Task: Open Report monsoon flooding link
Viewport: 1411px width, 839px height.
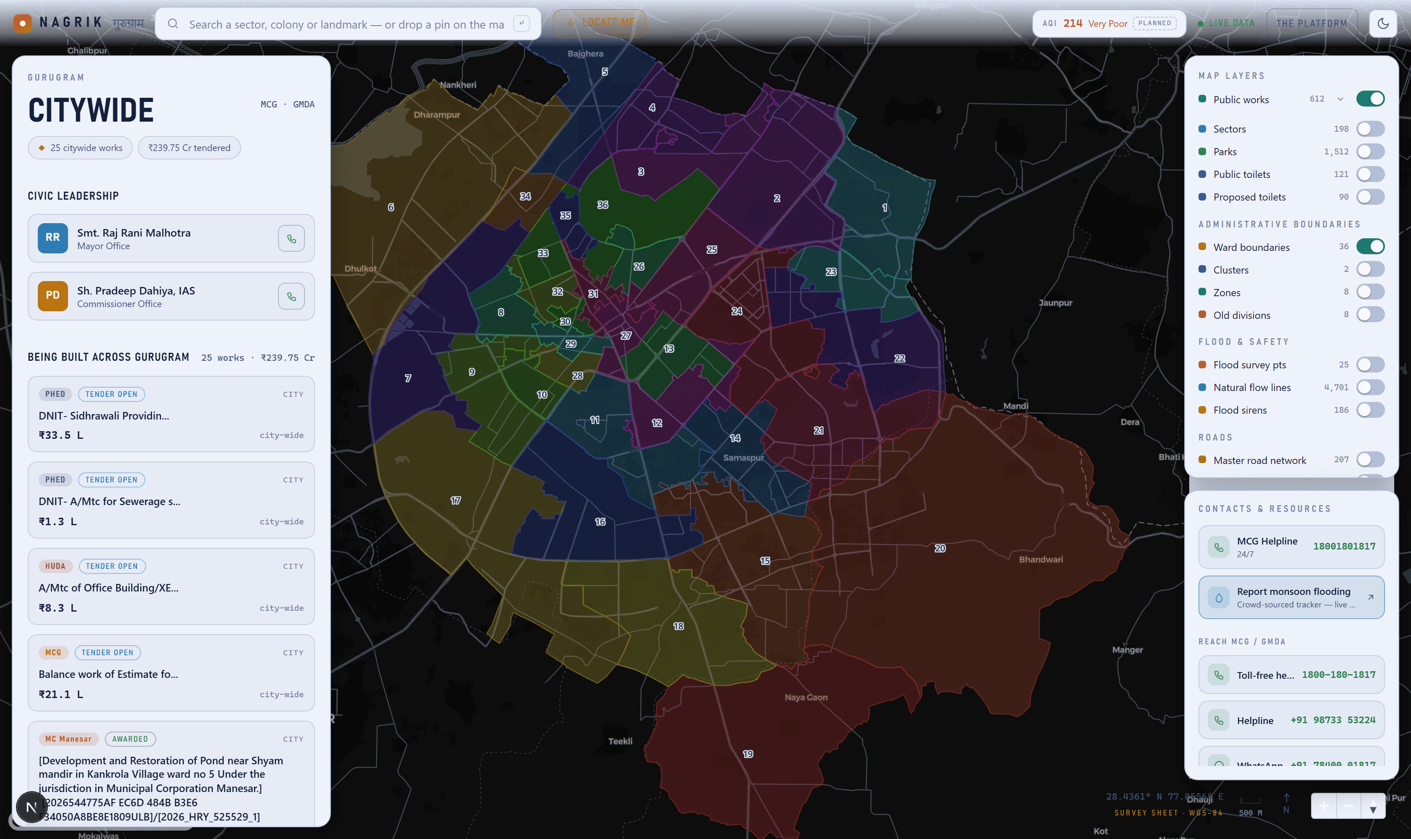Action: pyautogui.click(x=1291, y=598)
